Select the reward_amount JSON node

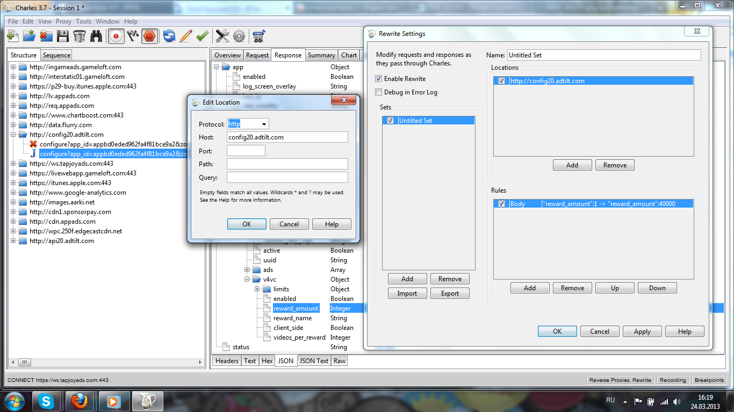click(x=296, y=308)
